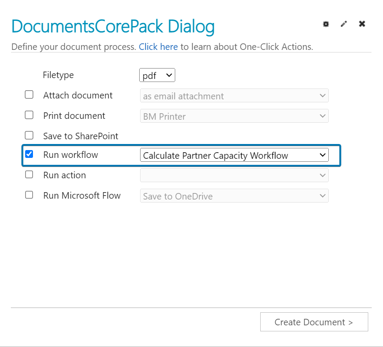
Task: Enable the Print document checkbox
Action: [x=29, y=115]
